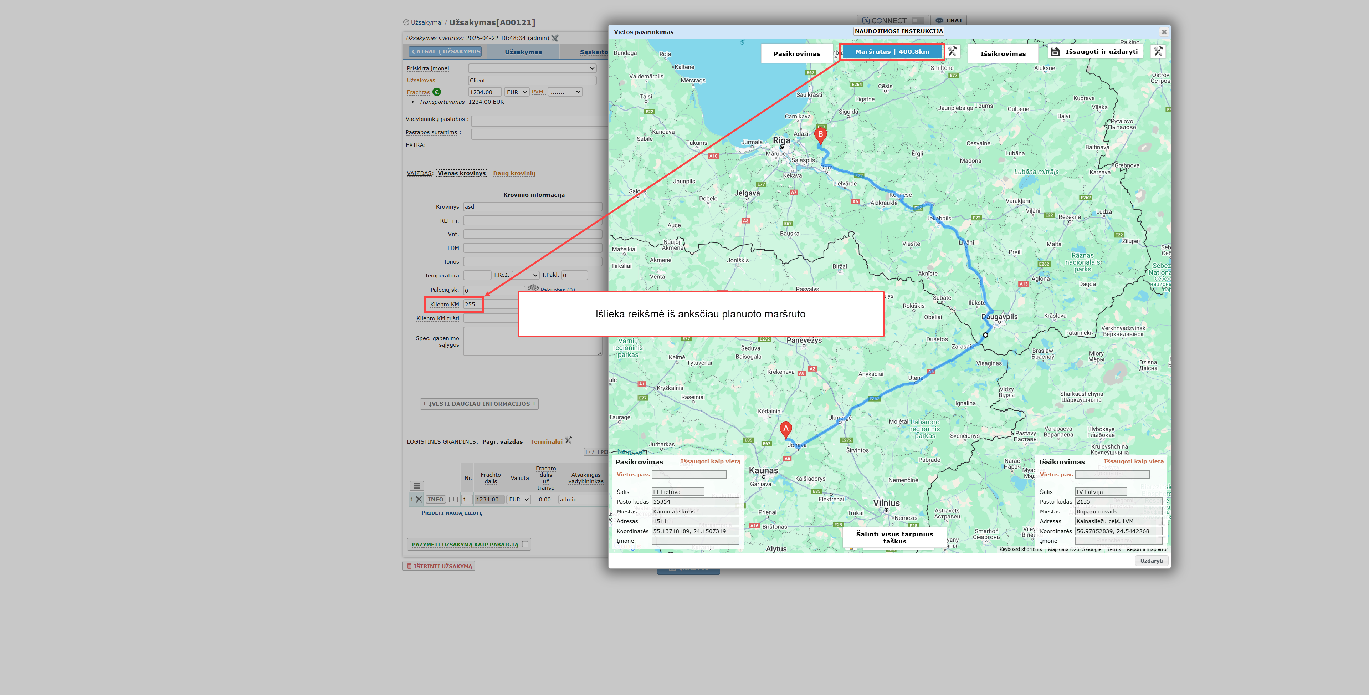
Task: Focus the Atsakingas vadybininkas admin field
Action: pos(584,499)
